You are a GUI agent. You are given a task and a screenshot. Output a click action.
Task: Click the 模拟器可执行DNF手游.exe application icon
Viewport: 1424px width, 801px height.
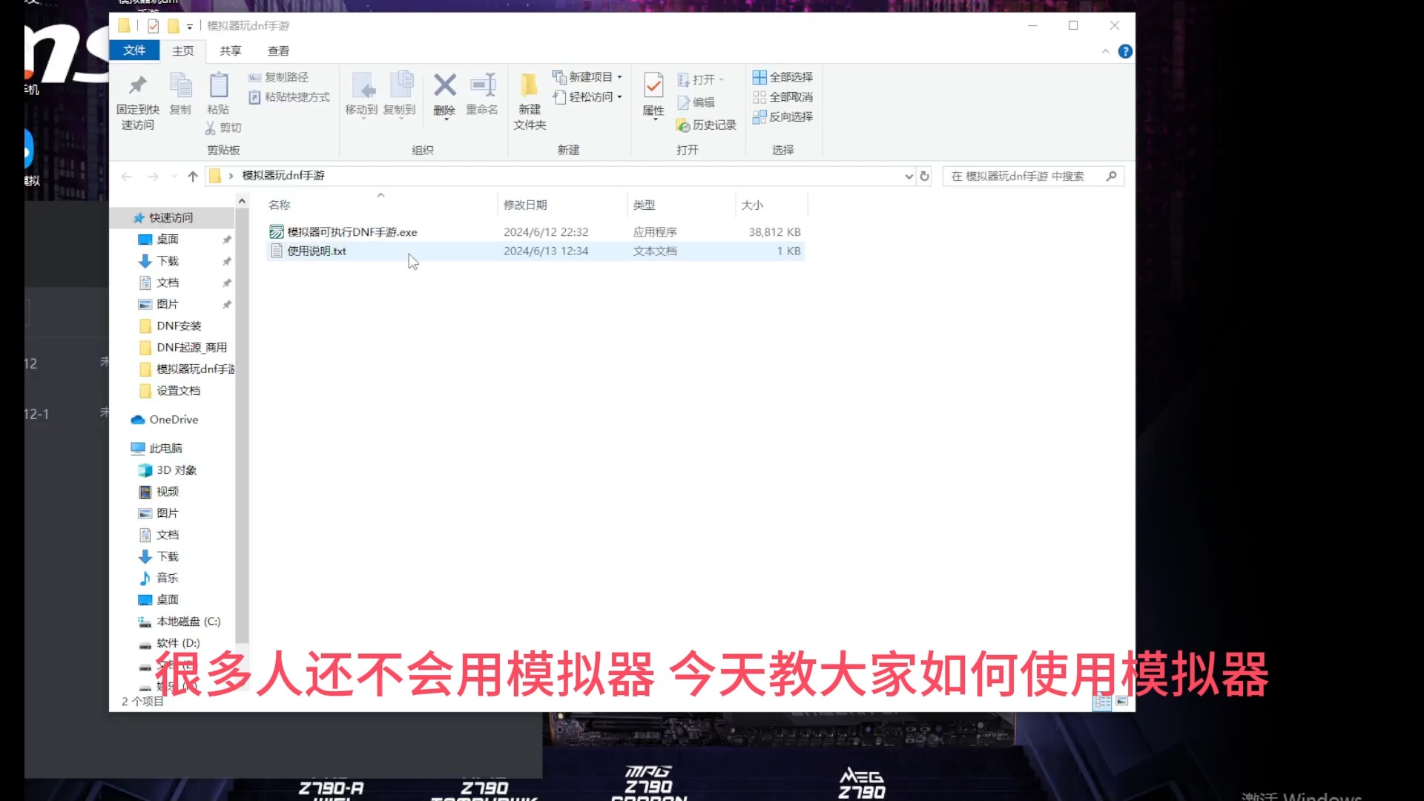[x=277, y=232]
